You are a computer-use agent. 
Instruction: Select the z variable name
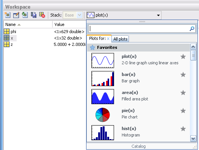coord(12,44)
